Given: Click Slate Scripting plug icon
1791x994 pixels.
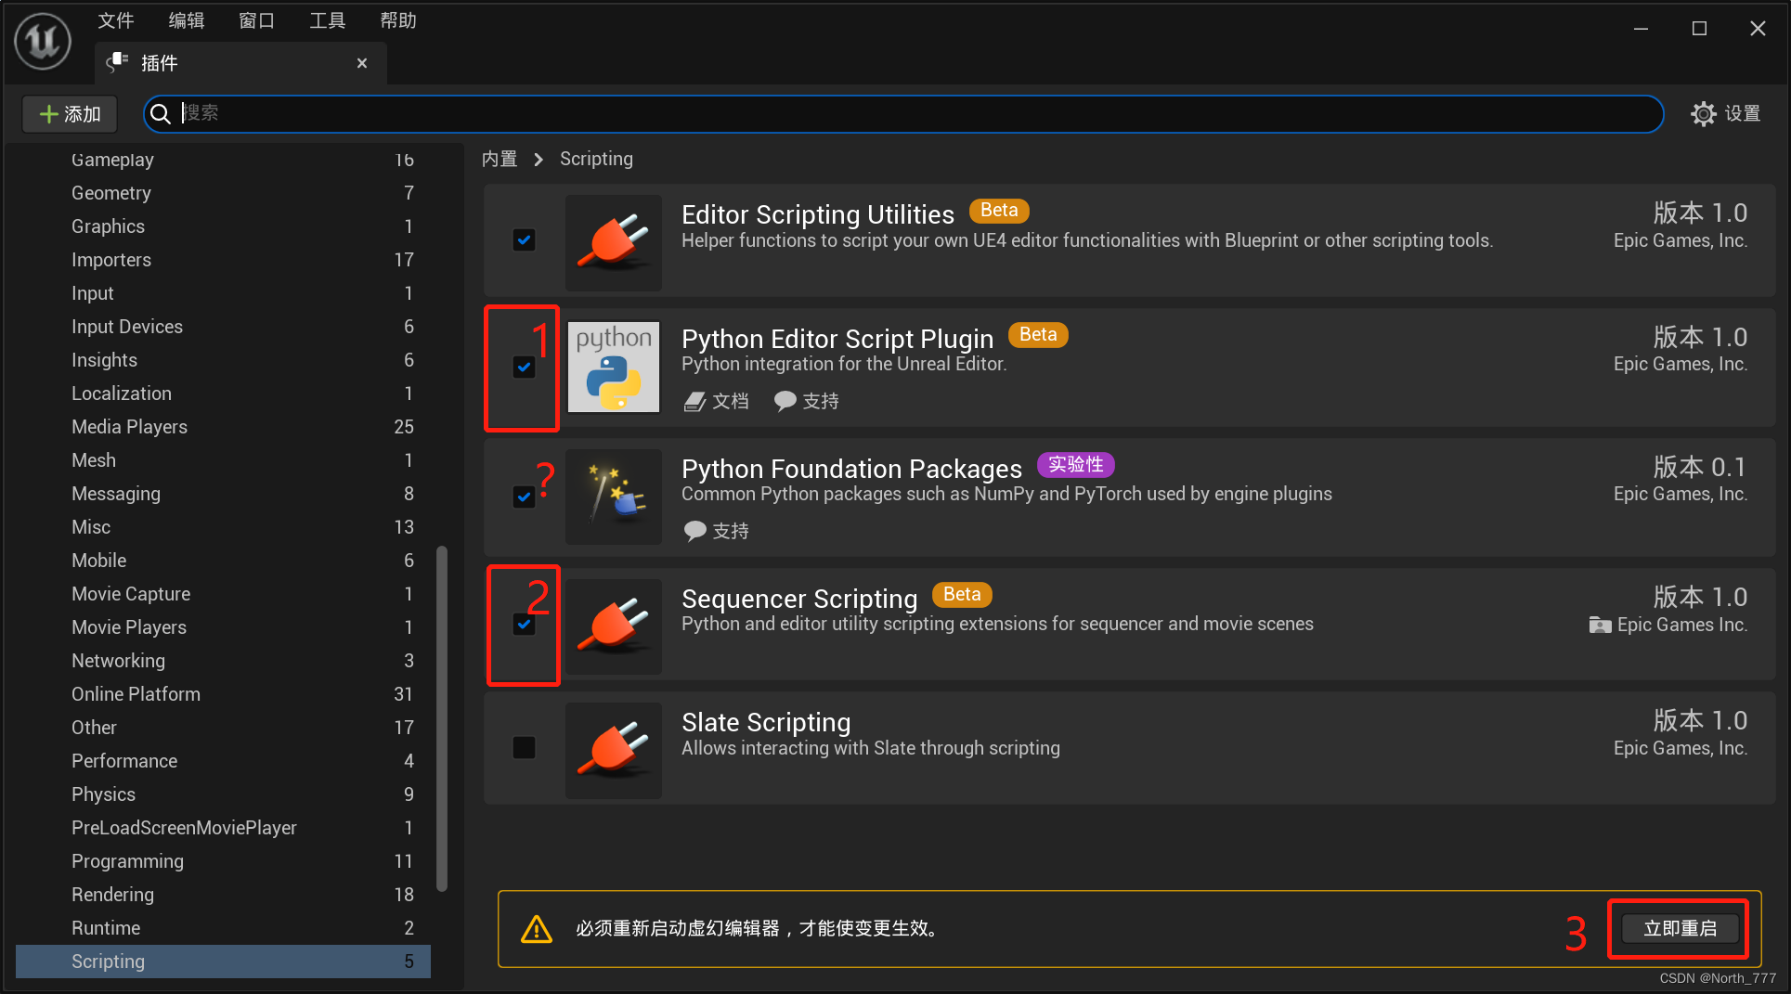Looking at the screenshot, I should click(613, 750).
